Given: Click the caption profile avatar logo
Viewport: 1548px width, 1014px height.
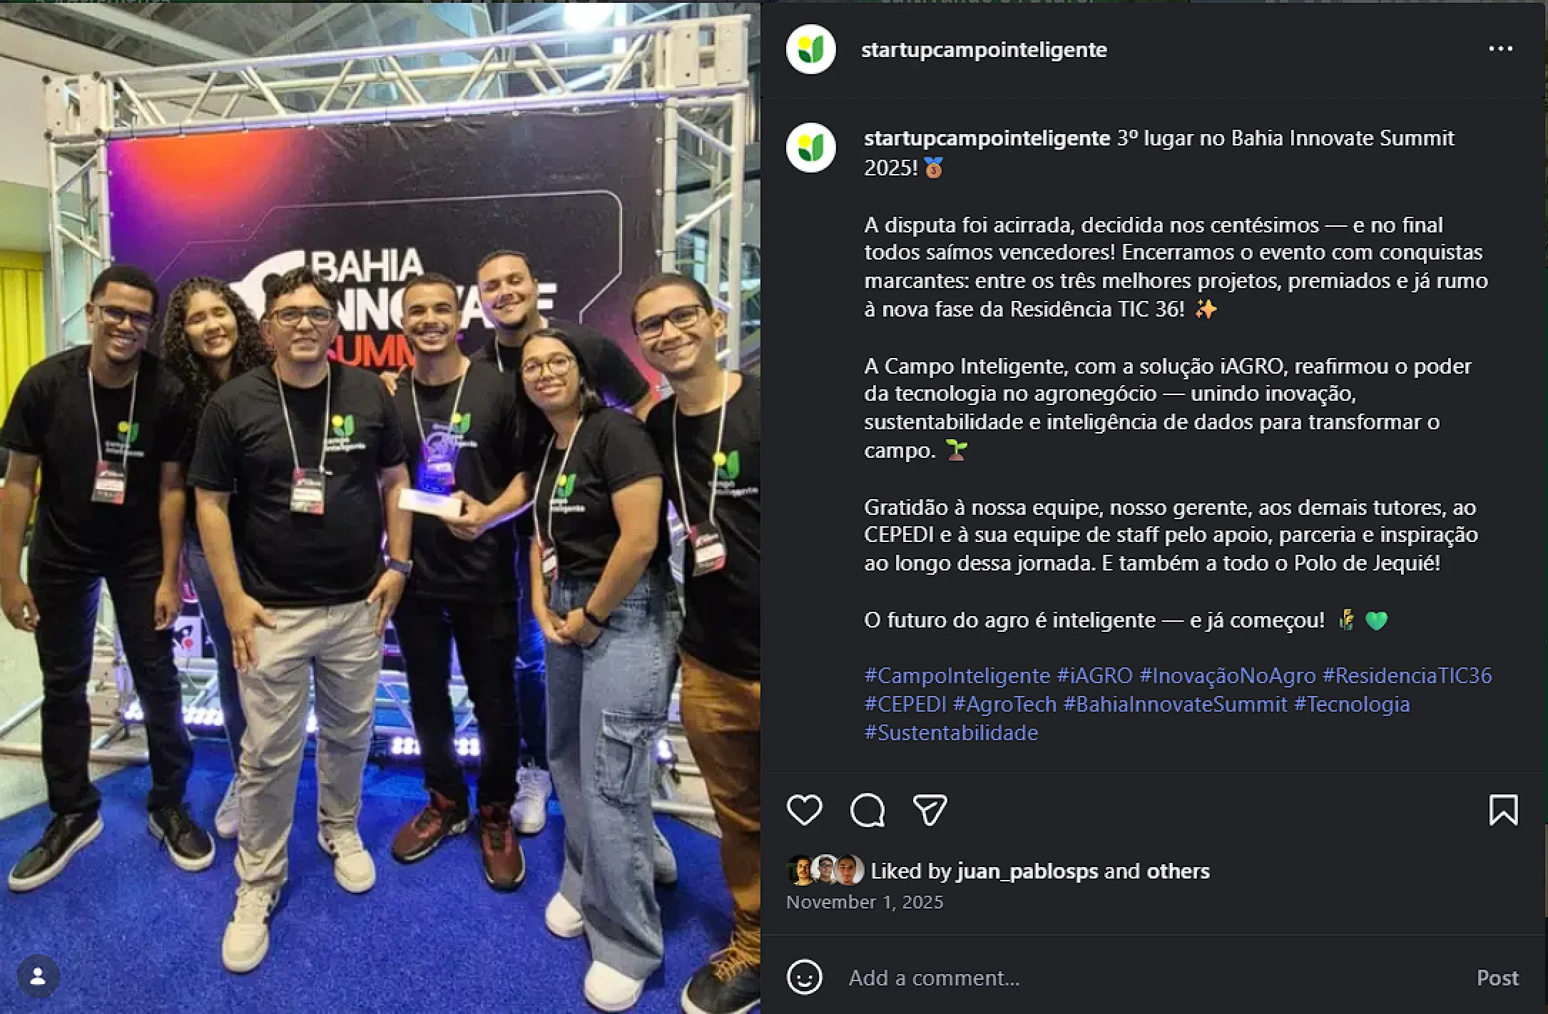Looking at the screenshot, I should tap(811, 148).
